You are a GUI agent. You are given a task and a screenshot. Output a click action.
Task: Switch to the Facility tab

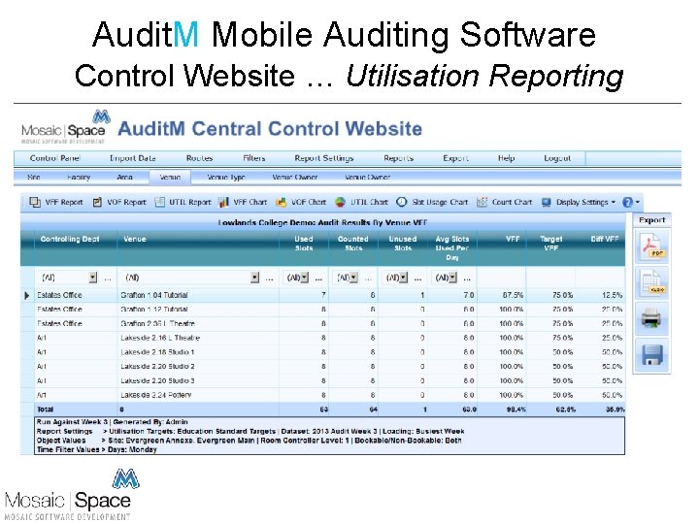tap(79, 177)
